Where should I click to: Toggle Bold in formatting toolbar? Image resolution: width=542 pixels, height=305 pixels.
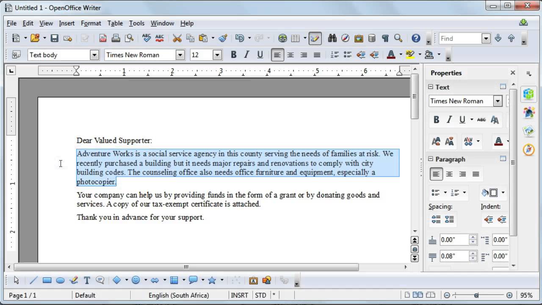coord(233,55)
